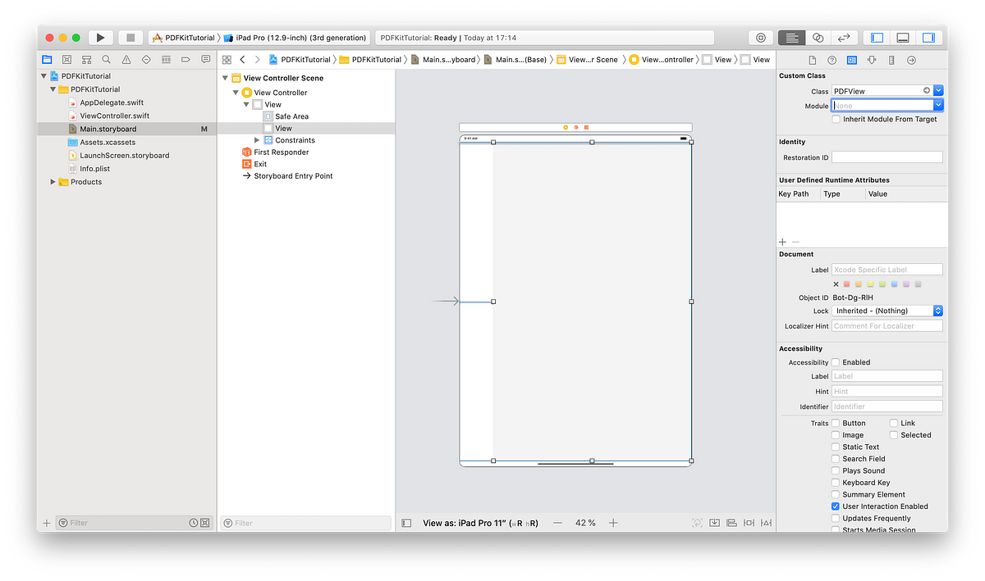Expand the Products folder

point(53,182)
